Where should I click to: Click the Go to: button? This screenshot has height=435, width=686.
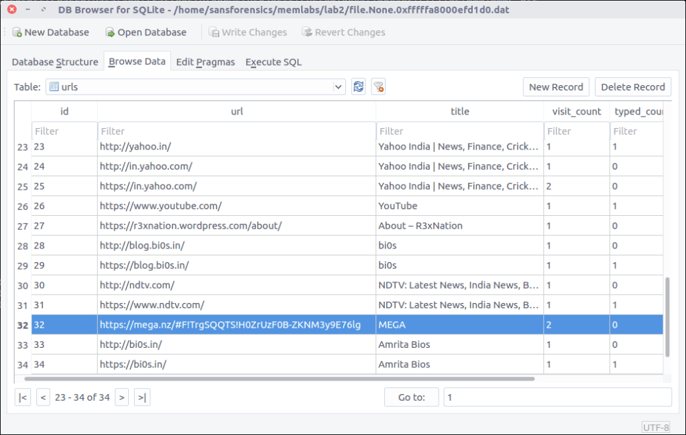click(411, 397)
